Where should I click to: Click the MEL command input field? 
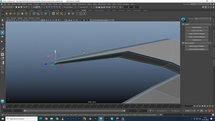pyautogui.click(x=173, y=115)
